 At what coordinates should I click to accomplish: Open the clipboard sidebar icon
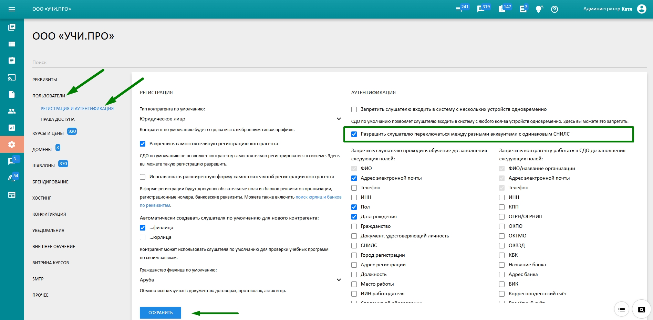pos(12,61)
